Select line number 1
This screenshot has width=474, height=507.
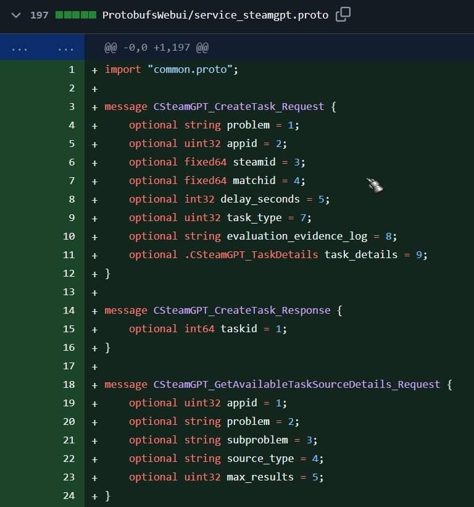pyautogui.click(x=72, y=70)
